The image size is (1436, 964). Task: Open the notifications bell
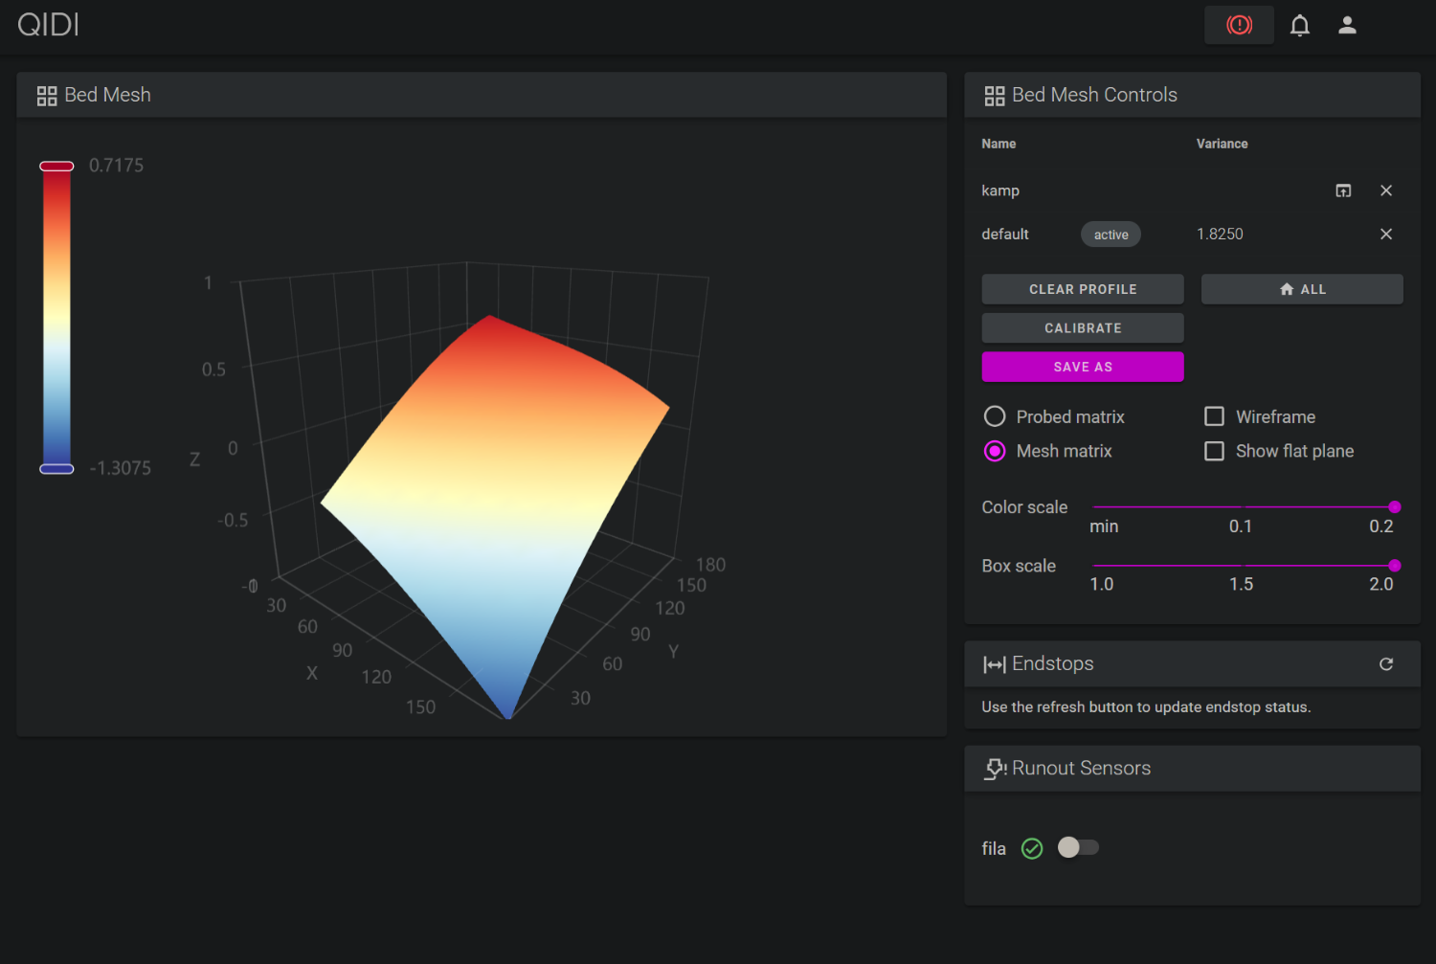tap(1299, 25)
